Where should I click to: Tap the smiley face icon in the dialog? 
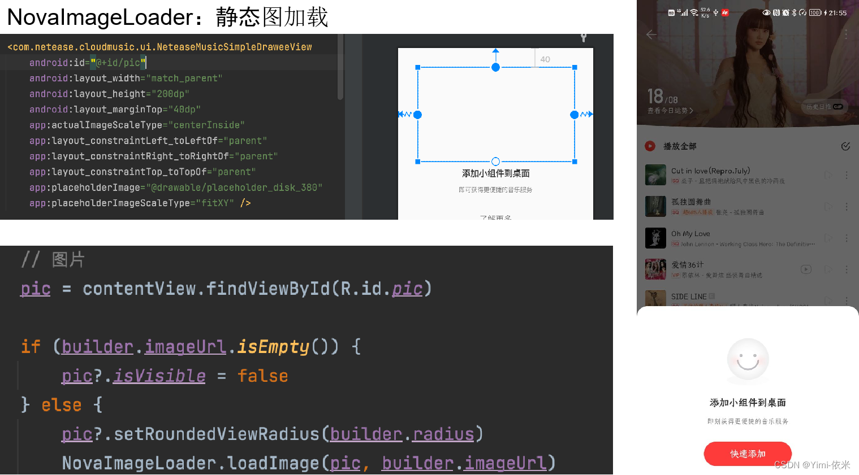point(748,359)
